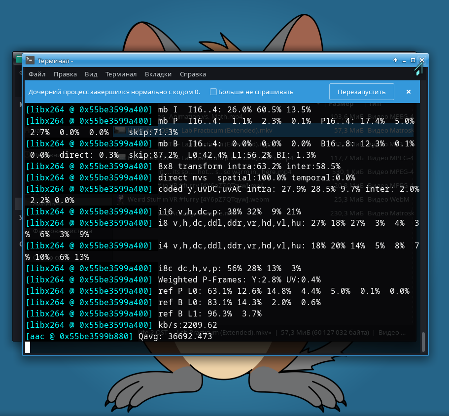
Task: Click the 8x8 transform intra:63.2% line
Action: [249, 166]
